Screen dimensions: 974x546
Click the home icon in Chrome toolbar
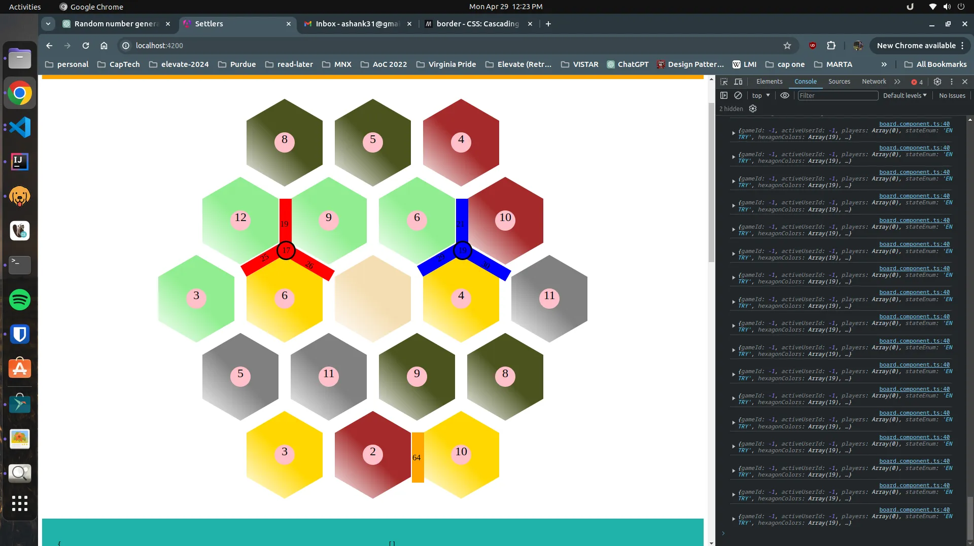(104, 46)
